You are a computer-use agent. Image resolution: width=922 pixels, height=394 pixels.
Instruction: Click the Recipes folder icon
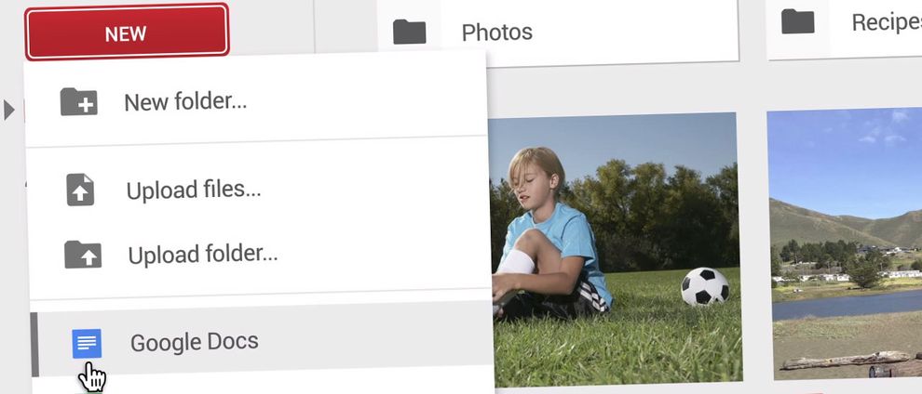[x=798, y=21]
